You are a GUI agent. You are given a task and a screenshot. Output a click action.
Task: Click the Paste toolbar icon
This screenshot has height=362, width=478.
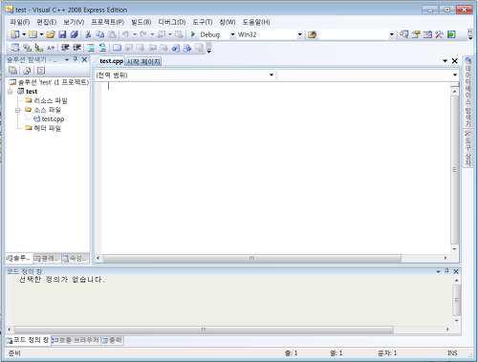tap(112, 34)
